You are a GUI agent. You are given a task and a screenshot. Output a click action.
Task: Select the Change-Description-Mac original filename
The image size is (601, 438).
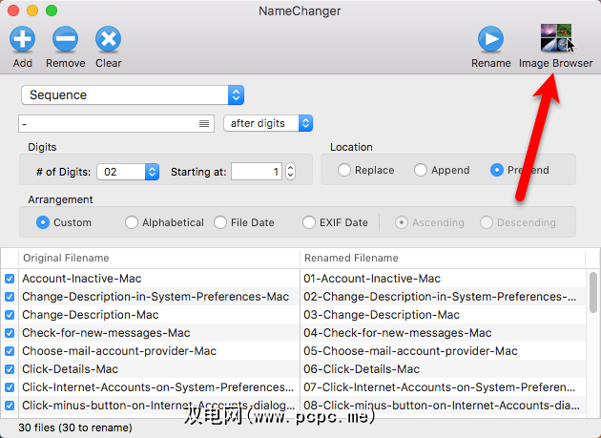[x=91, y=315]
